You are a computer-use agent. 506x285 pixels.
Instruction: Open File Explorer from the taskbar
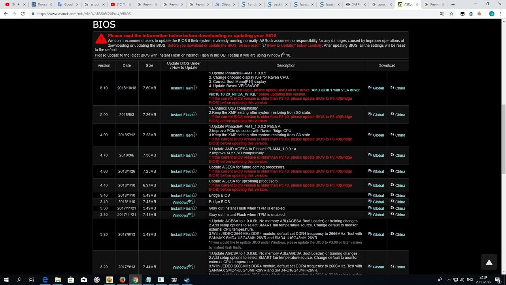point(58,279)
